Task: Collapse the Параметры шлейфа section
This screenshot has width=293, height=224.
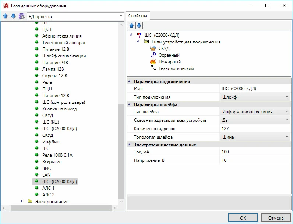Action: [129, 105]
